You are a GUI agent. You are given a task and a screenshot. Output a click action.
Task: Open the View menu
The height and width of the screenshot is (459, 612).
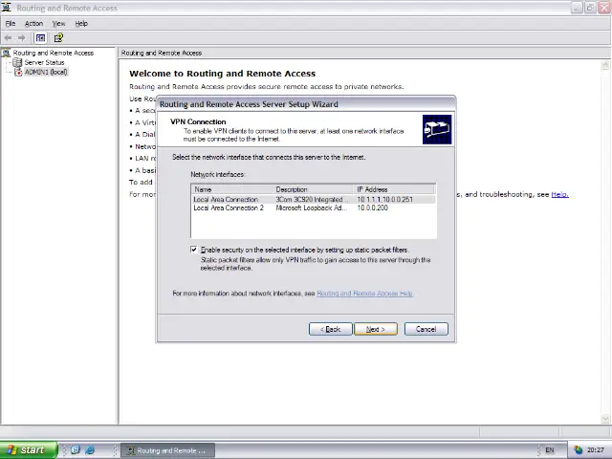(x=58, y=23)
